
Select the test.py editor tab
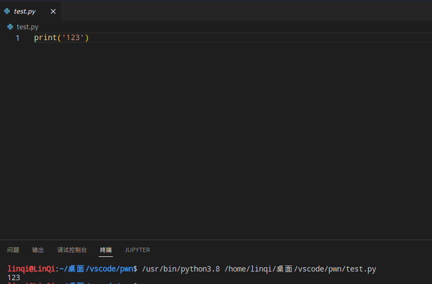[x=30, y=11]
